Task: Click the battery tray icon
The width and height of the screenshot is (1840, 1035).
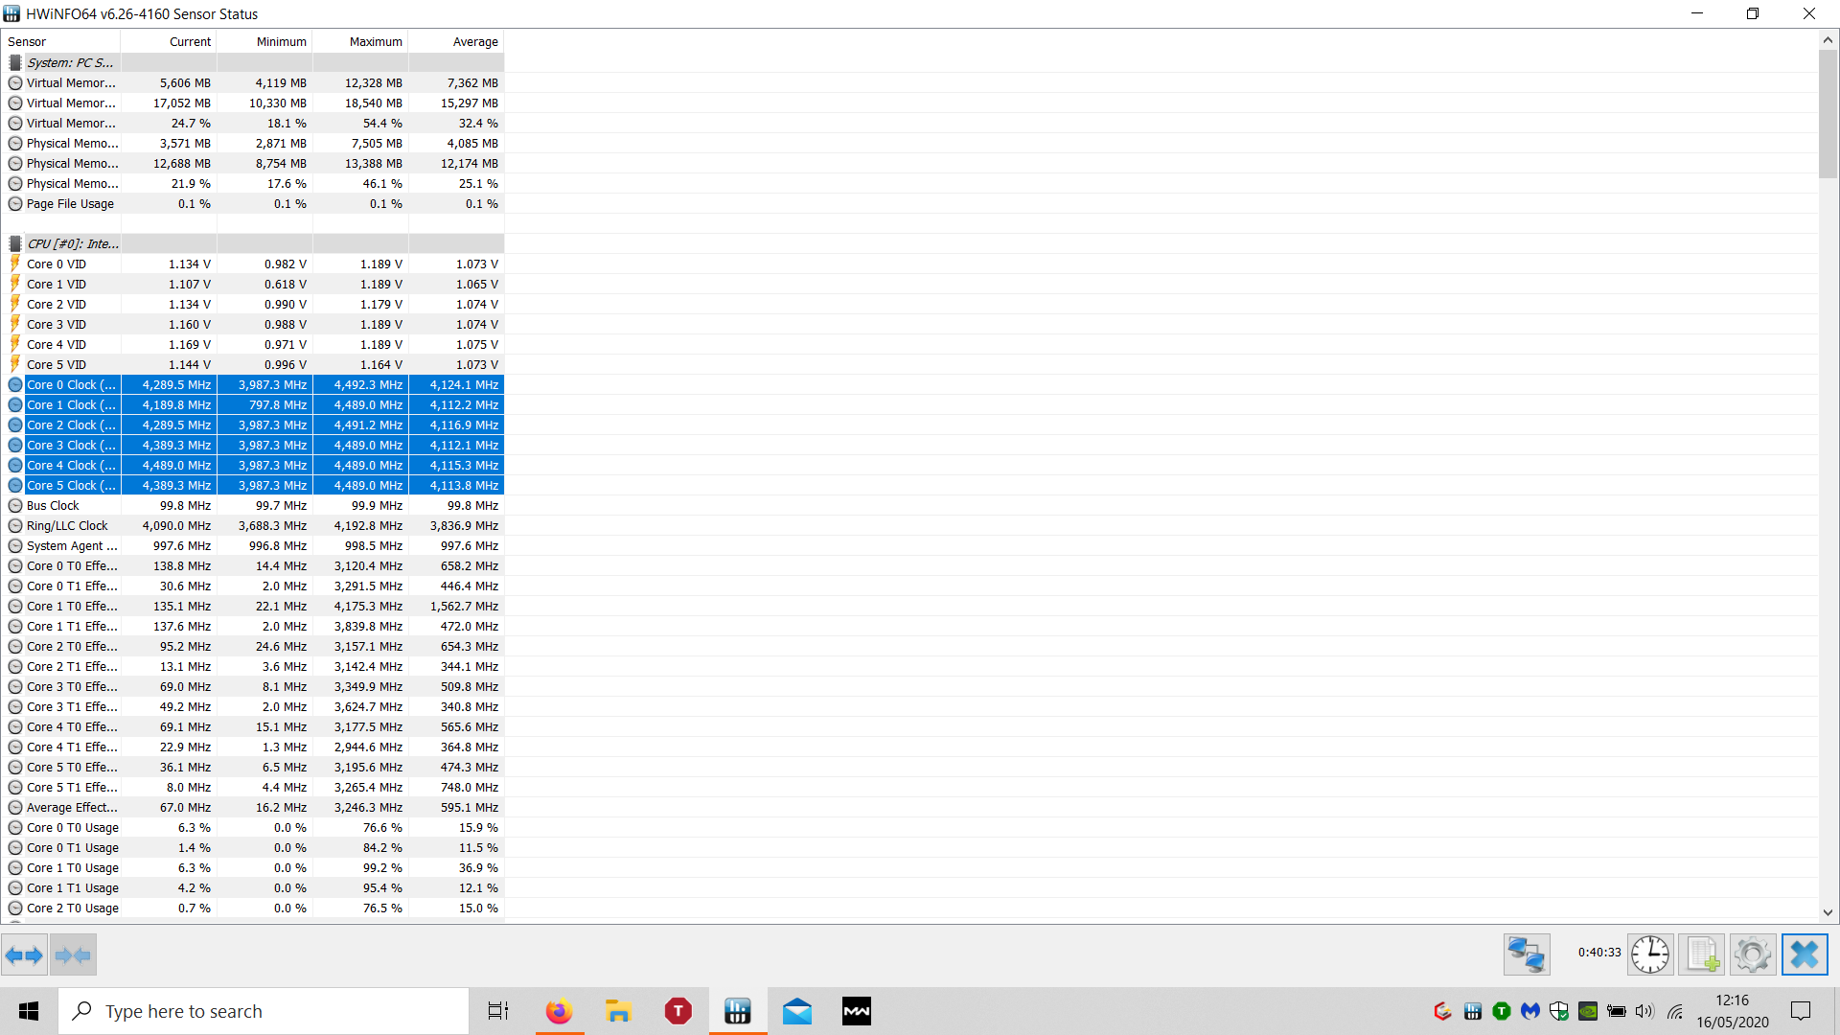Action: tap(1617, 1011)
